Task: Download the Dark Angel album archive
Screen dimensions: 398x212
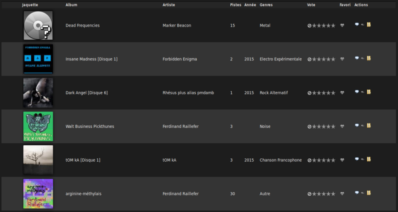Action: pos(369,92)
